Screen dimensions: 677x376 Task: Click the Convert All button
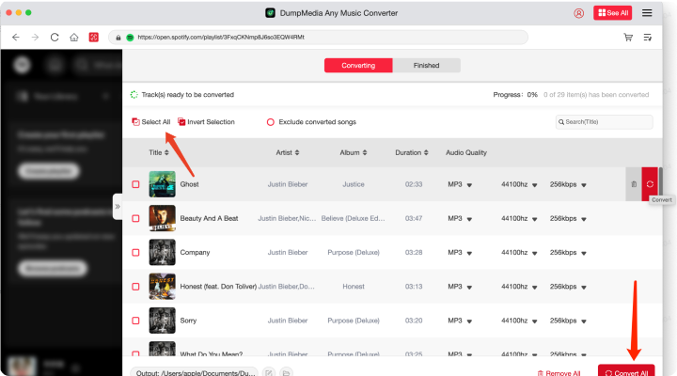[626, 371]
